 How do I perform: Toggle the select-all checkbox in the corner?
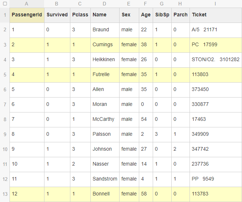pyautogui.click(x=5, y=4)
